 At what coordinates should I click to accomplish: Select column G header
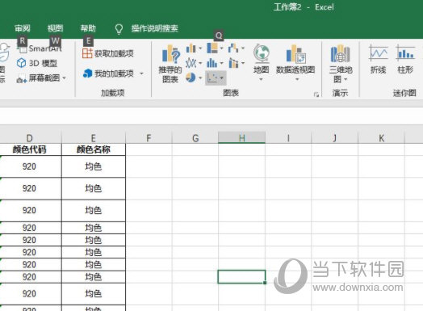[195, 138]
